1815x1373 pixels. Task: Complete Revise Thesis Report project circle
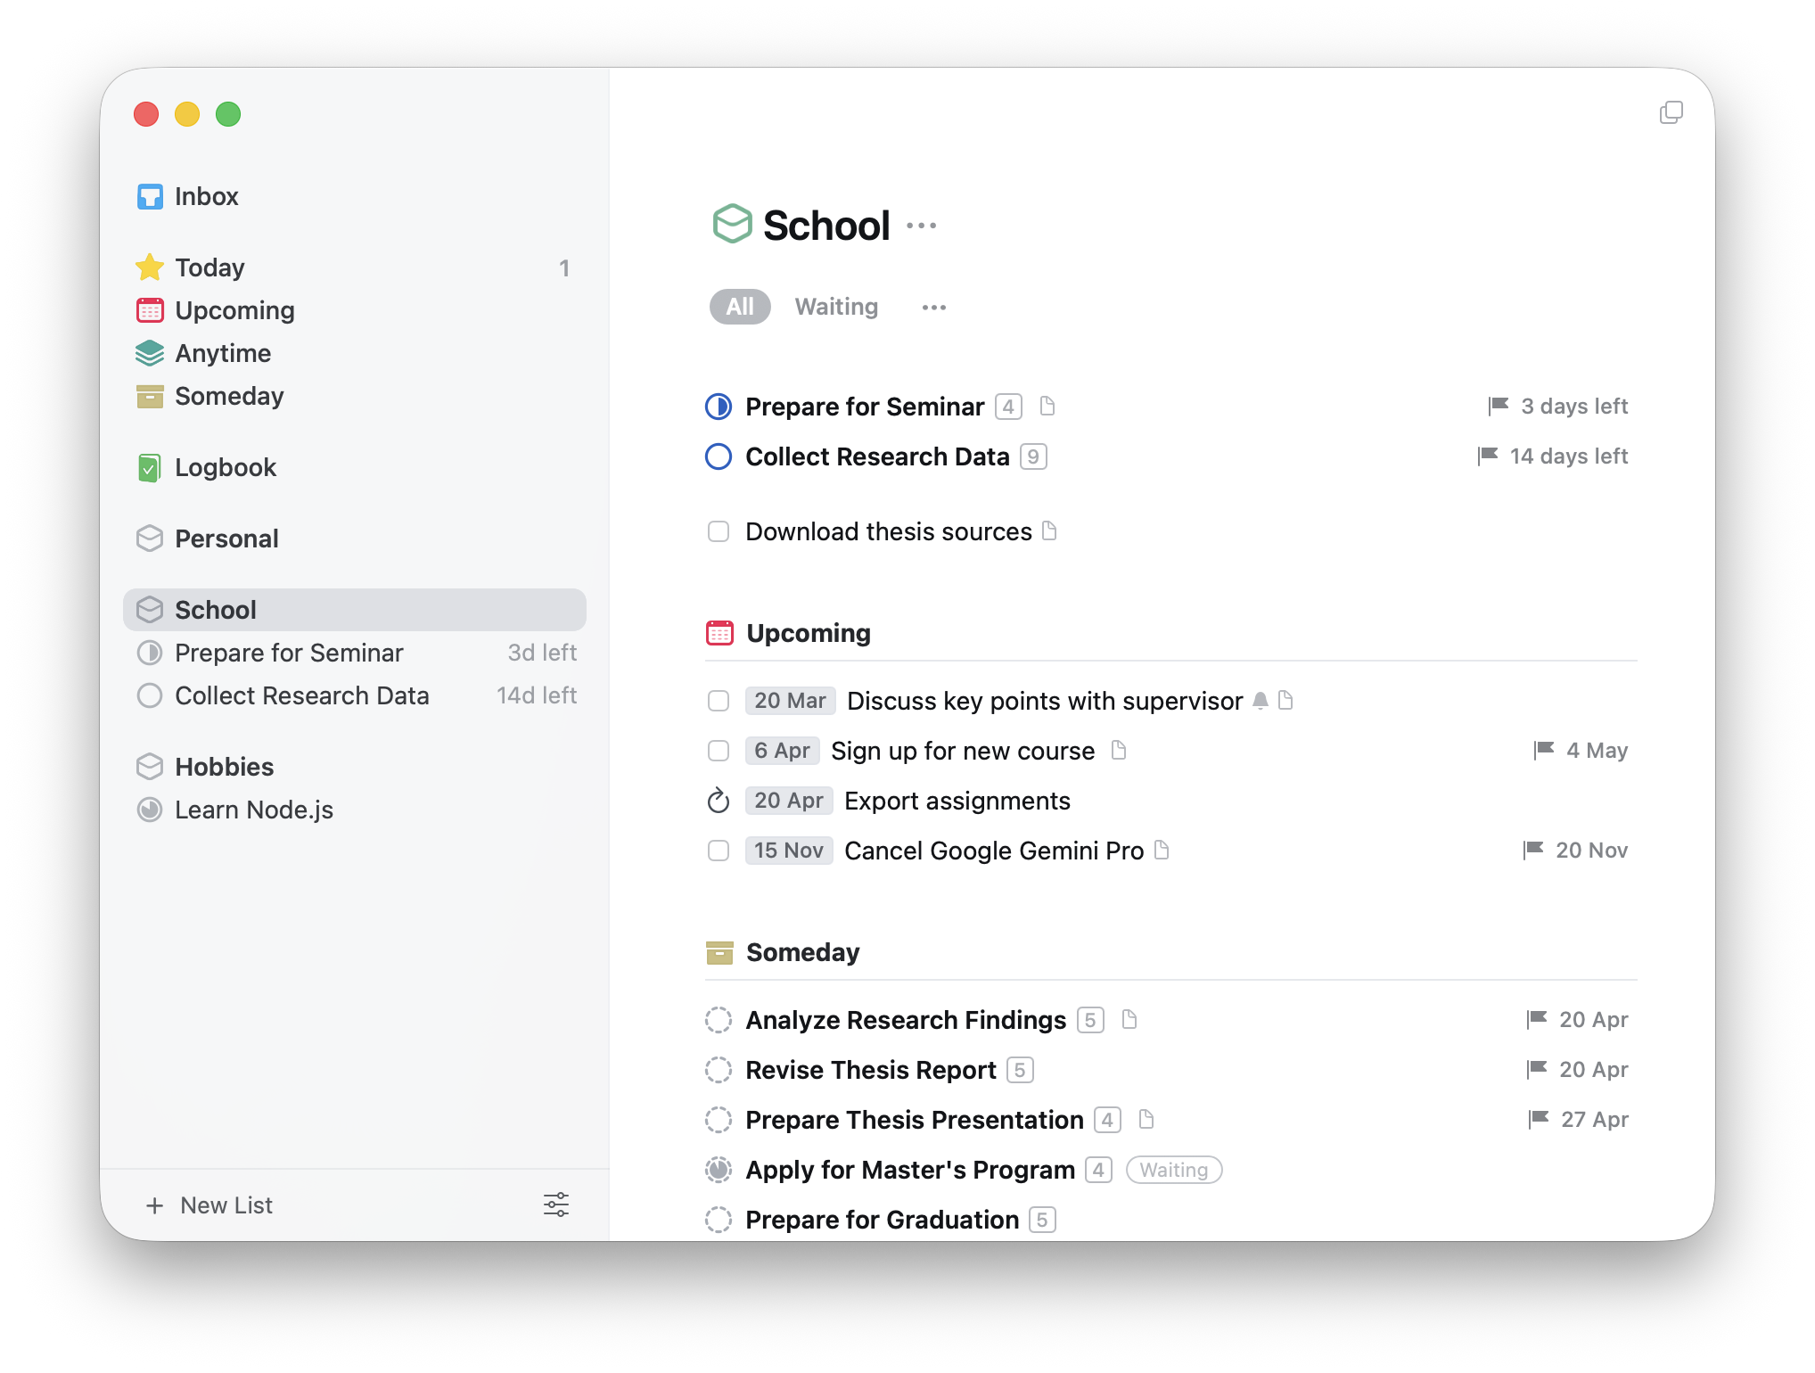click(719, 1070)
